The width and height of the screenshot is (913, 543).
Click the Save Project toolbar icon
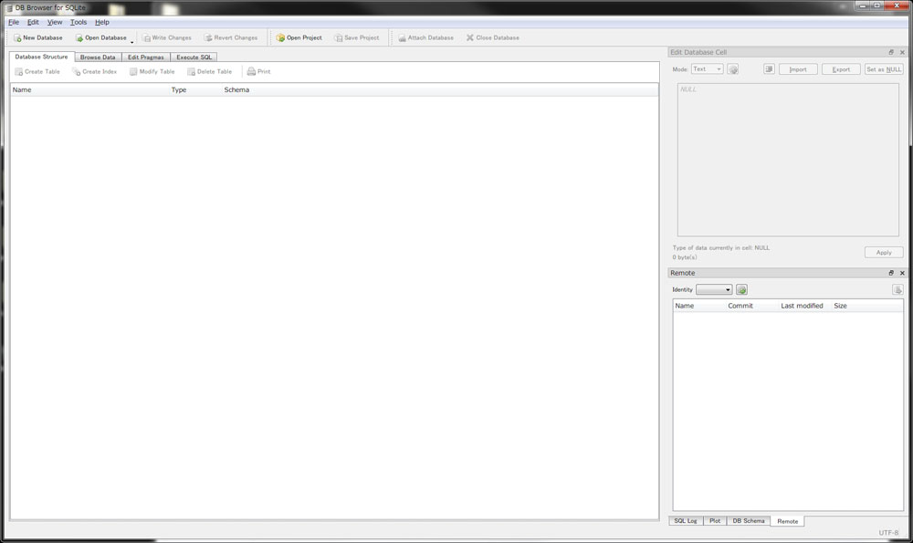339,37
